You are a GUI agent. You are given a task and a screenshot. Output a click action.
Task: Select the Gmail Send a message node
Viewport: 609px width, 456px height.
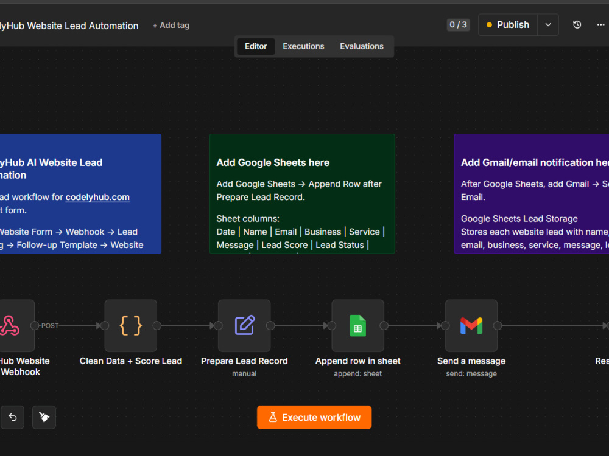click(x=471, y=326)
